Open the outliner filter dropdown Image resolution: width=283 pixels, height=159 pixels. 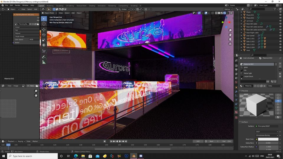(x=275, y=9)
